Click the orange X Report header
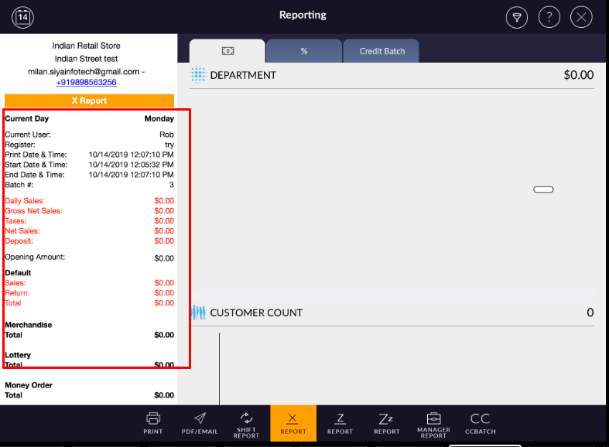609x447 pixels. (x=89, y=101)
